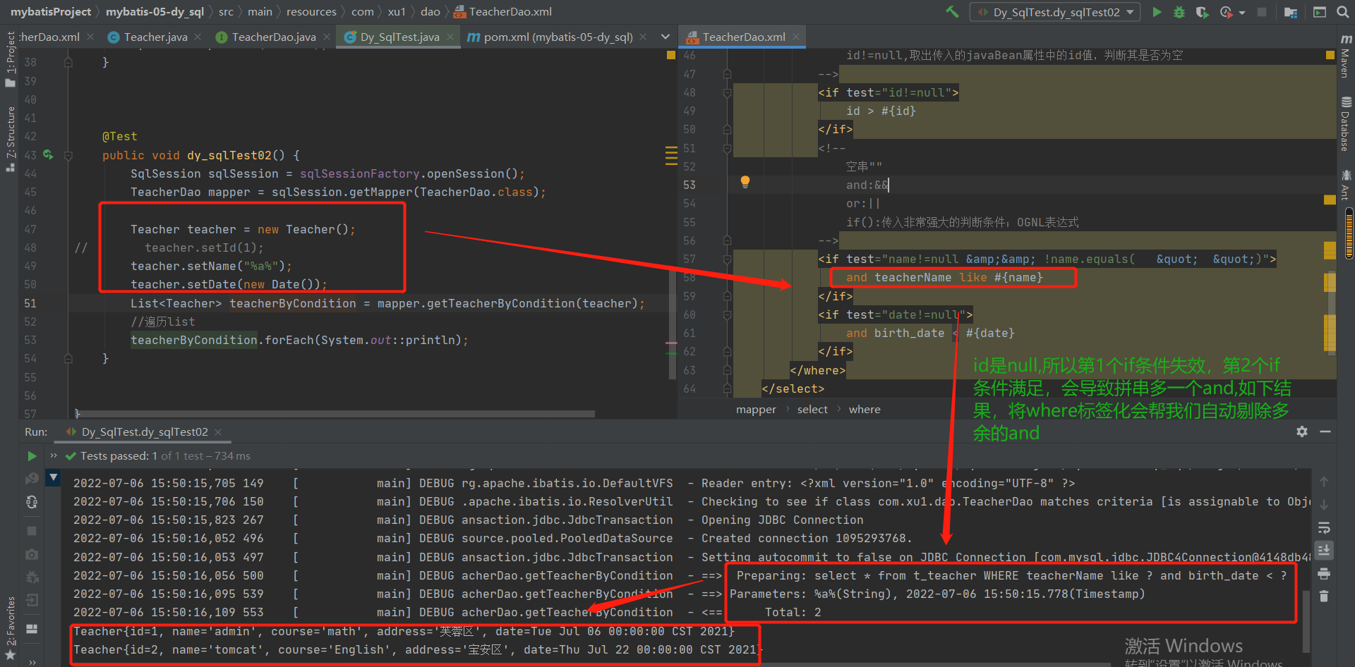1355x667 pixels.
Task: Toggle auto-test rerun icon
Action: click(32, 502)
